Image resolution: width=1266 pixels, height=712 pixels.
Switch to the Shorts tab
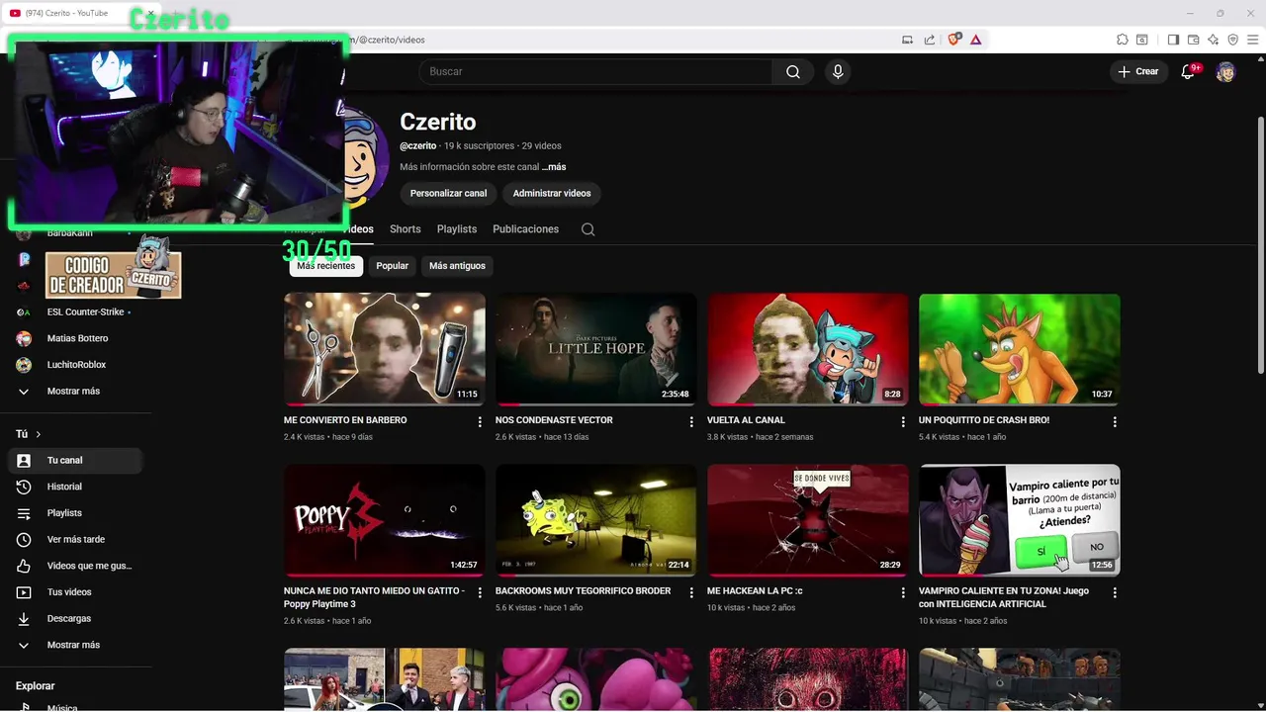click(x=405, y=228)
